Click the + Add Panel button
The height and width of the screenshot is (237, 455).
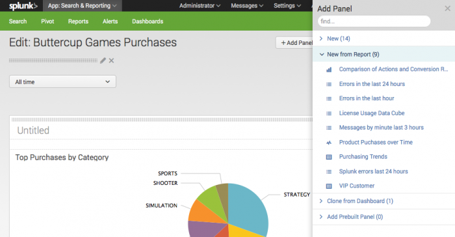click(294, 43)
